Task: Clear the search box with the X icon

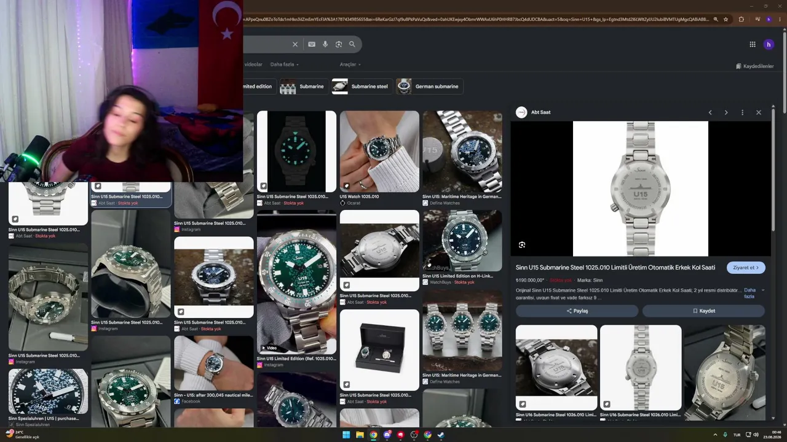Action: [x=295, y=44]
